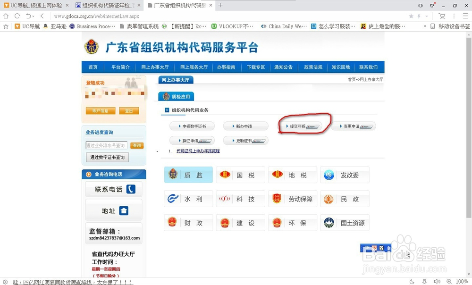Open the 财政 department tile

188,223
